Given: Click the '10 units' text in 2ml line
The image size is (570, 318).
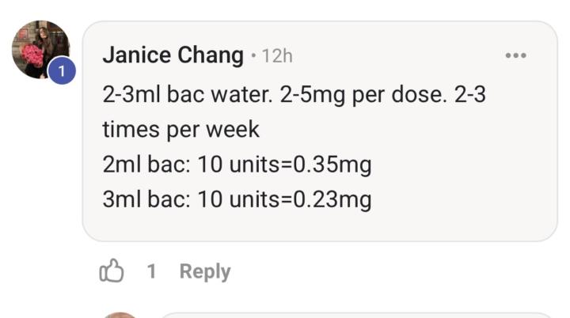Looking at the screenshot, I should click(x=238, y=165).
